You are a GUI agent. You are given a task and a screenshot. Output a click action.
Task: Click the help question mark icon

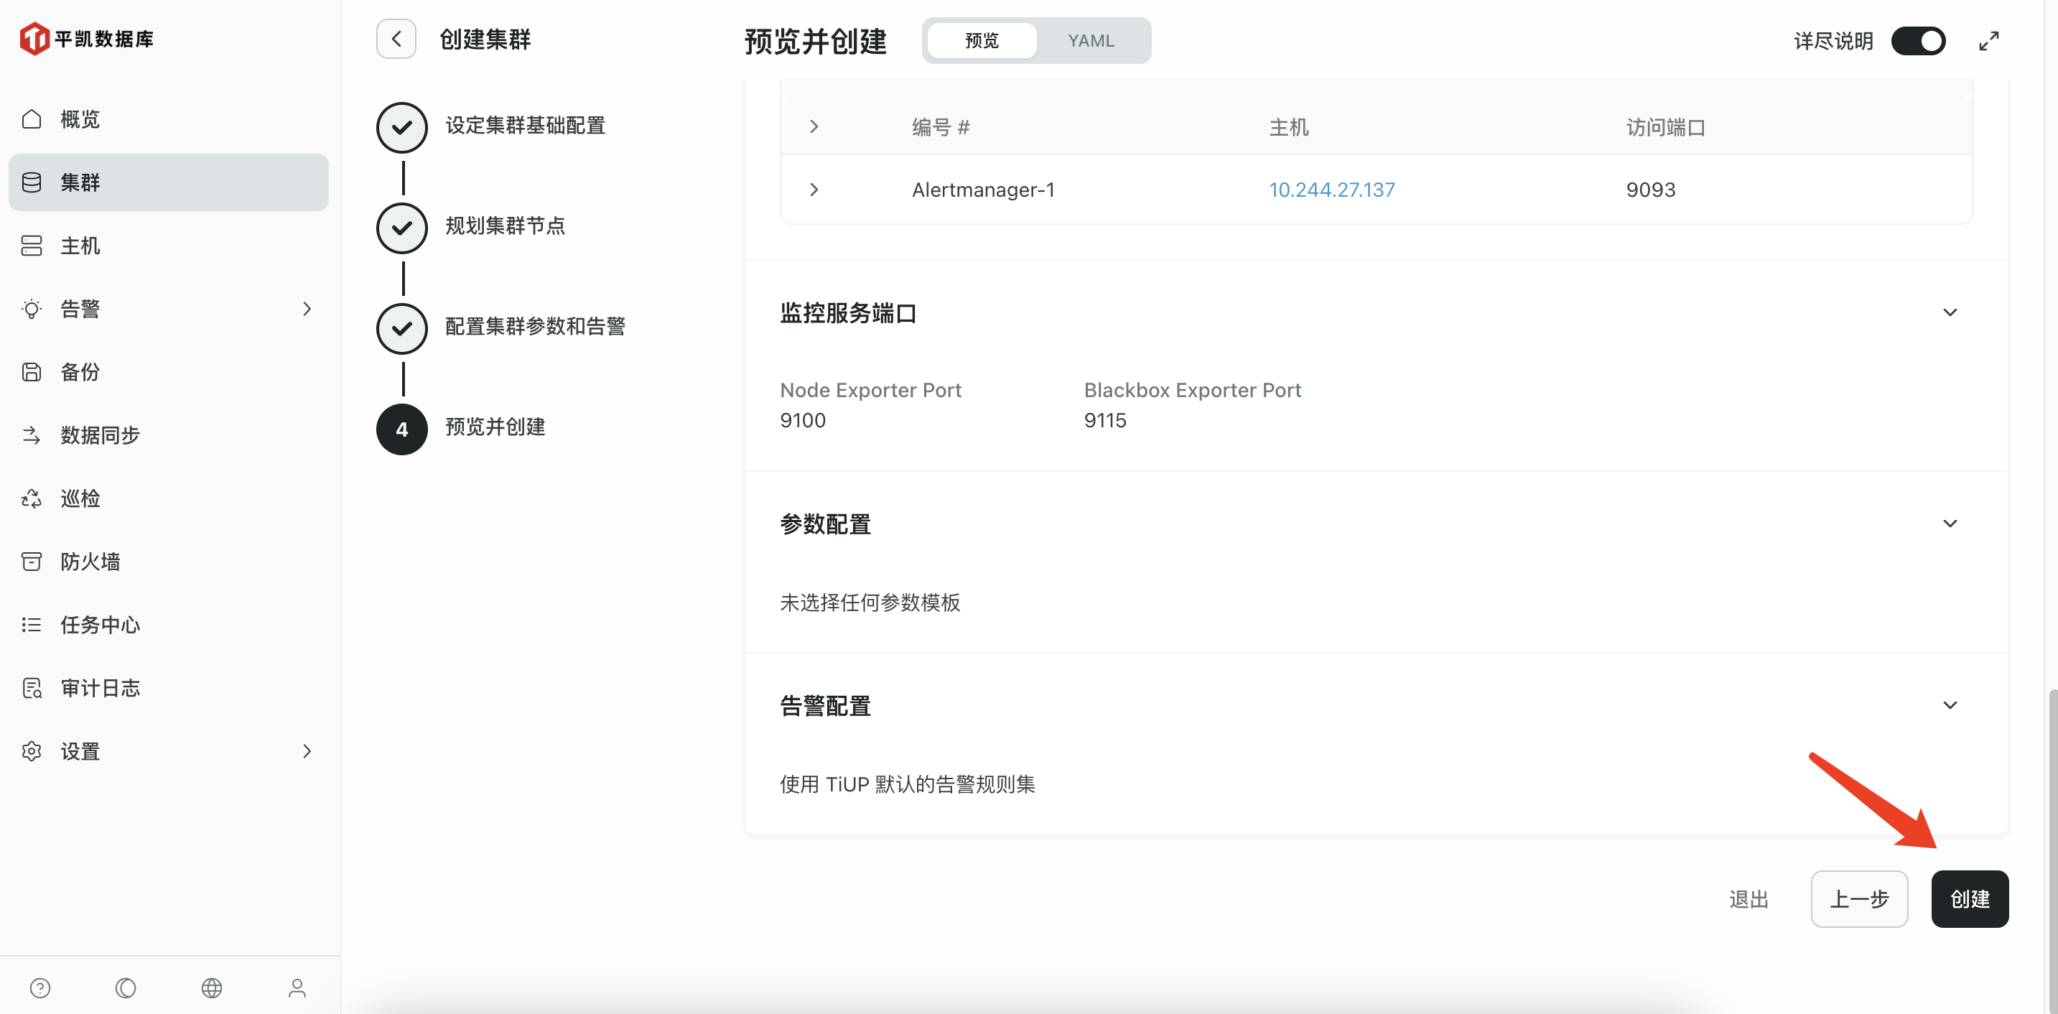coord(40,987)
